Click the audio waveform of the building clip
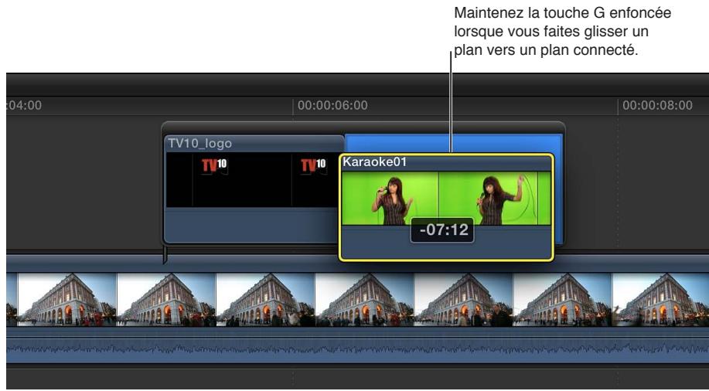Screen dimensions: 709x391 click(358, 349)
